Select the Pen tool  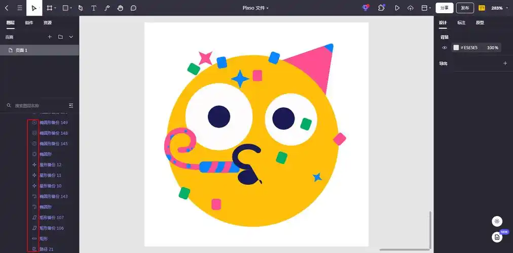click(80, 8)
